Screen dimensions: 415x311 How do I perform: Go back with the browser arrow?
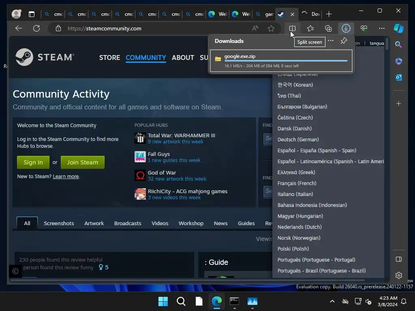(x=19, y=28)
